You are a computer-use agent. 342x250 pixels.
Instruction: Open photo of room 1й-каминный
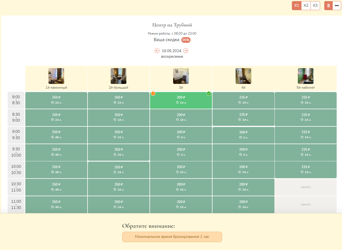tap(56, 76)
